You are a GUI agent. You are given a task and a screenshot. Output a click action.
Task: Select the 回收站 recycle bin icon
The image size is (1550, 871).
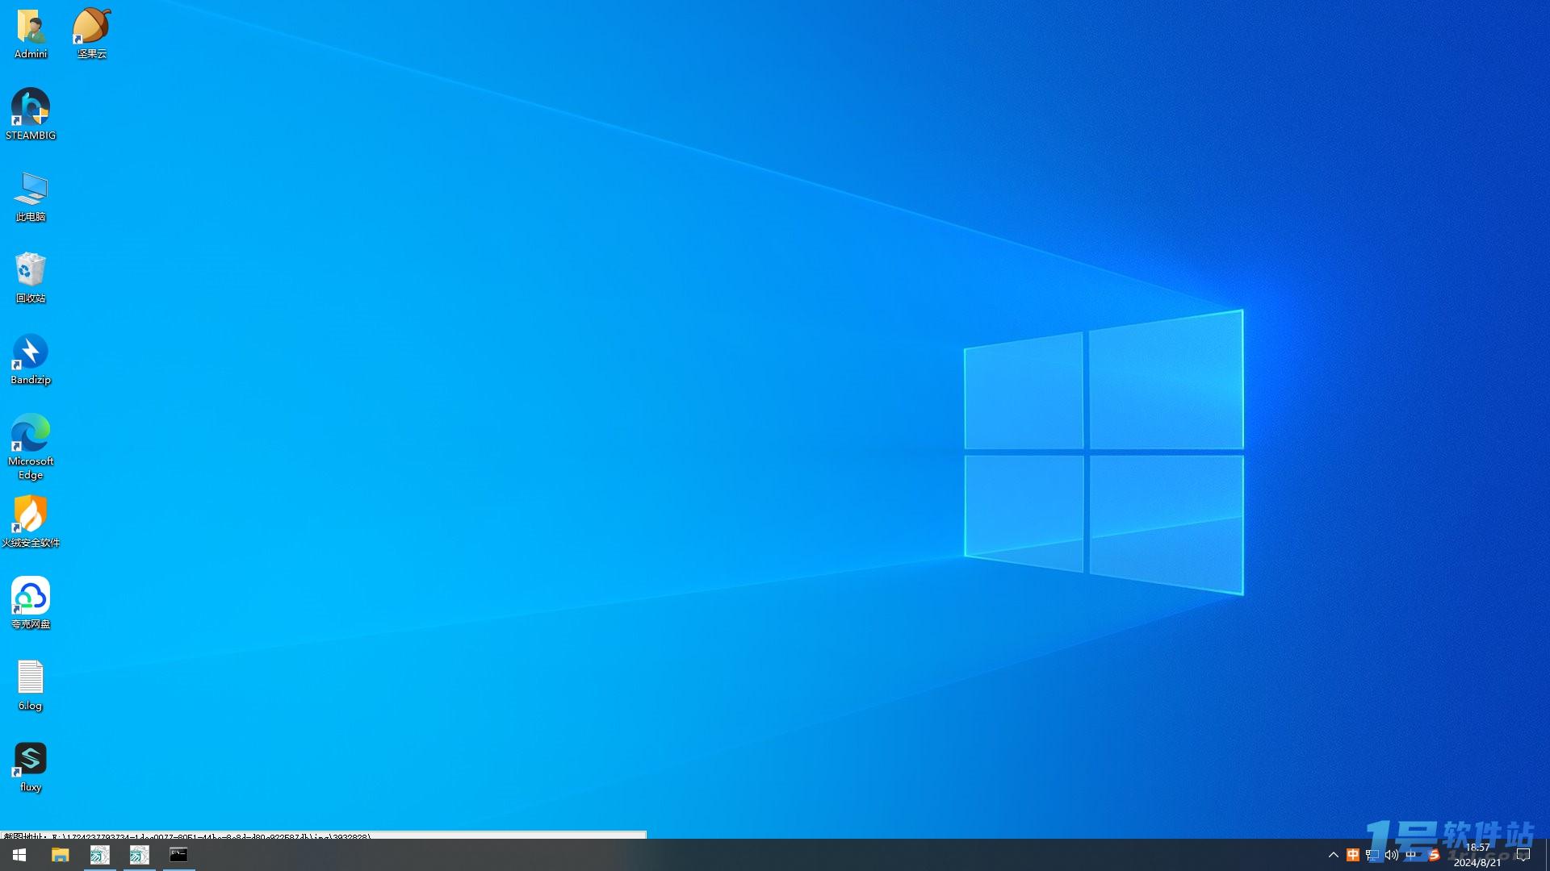tap(31, 277)
